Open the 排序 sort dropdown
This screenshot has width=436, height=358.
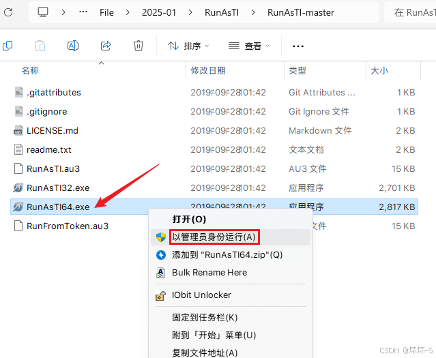(188, 46)
